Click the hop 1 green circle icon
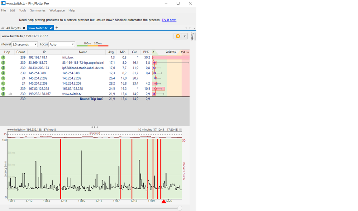The height and width of the screenshot is (211, 358). (3, 57)
